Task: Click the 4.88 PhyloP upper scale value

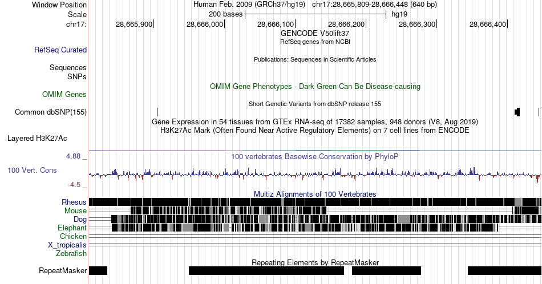Action: (x=73, y=156)
